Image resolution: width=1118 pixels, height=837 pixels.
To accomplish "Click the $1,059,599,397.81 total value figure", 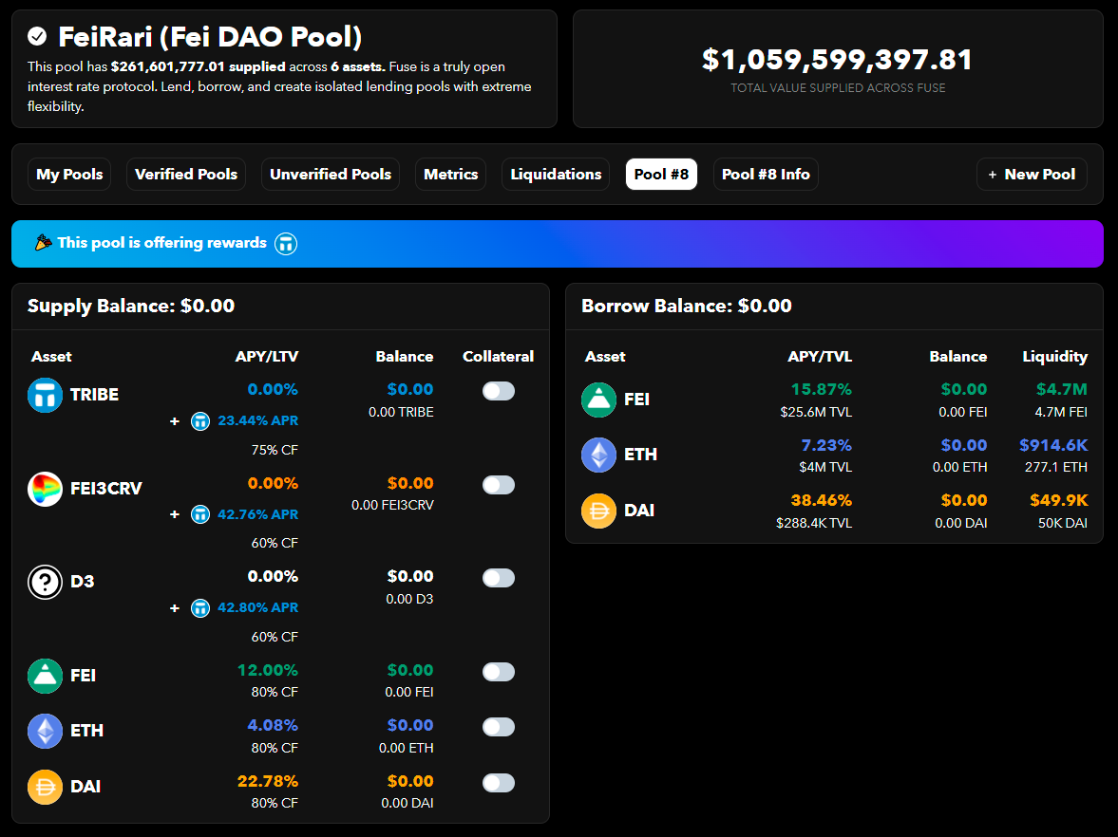I will pos(838,60).
